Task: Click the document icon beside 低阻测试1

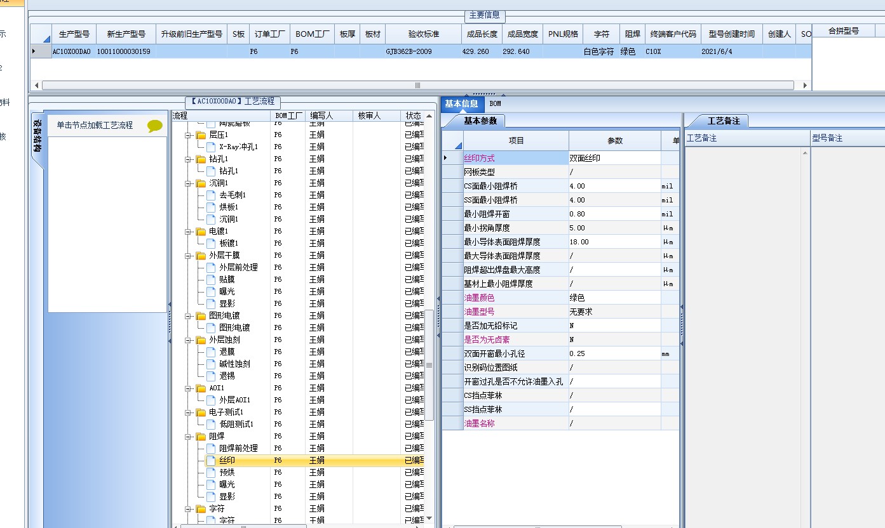Action: click(212, 424)
